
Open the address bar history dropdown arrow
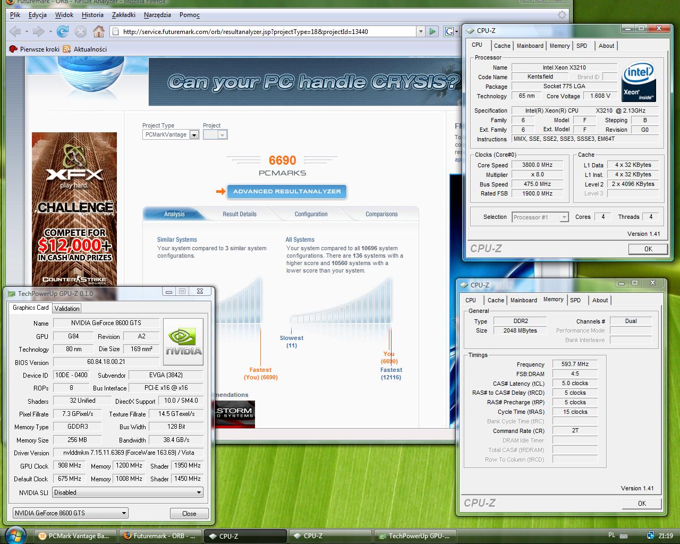tap(421, 31)
